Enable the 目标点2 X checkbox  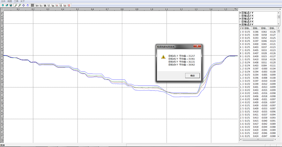(240, 16)
